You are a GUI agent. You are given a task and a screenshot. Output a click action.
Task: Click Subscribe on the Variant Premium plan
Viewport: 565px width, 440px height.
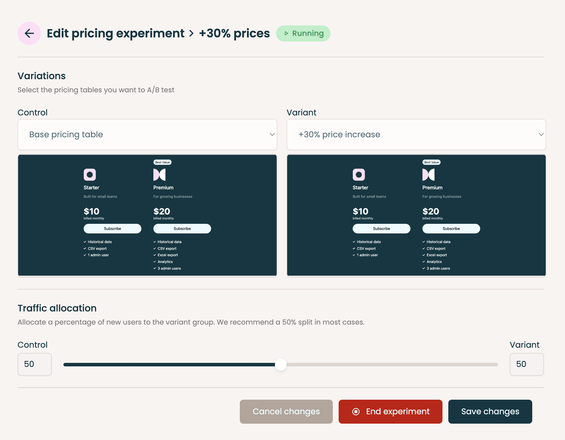(451, 228)
